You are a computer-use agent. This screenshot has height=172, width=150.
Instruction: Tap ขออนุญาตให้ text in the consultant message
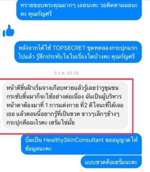(x=121, y=140)
